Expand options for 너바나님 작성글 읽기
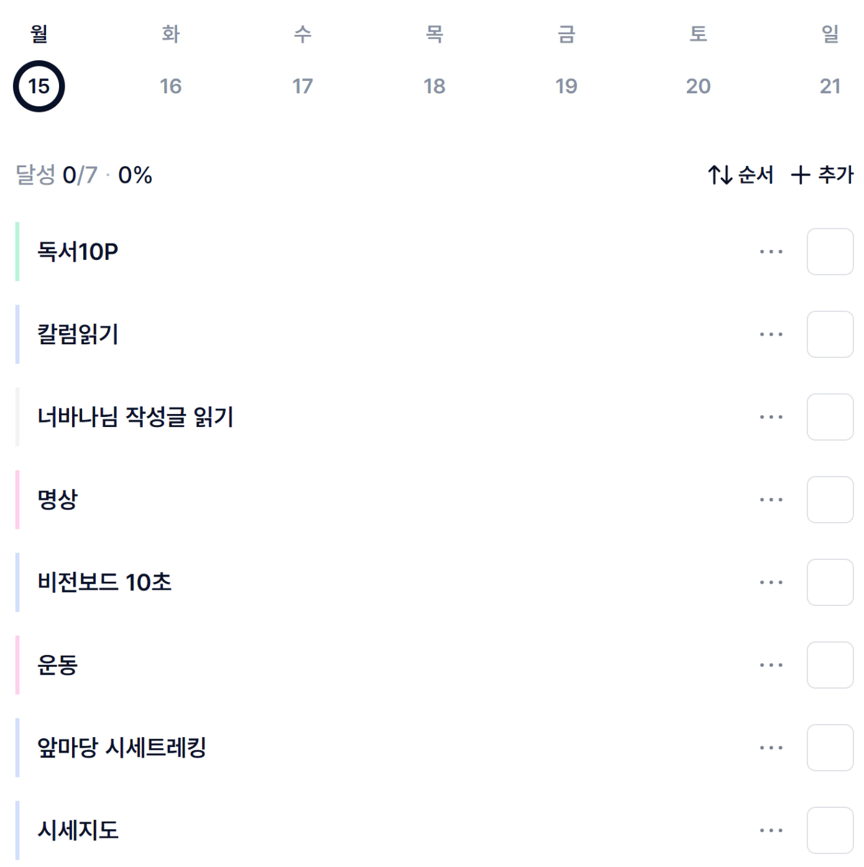 click(x=771, y=417)
